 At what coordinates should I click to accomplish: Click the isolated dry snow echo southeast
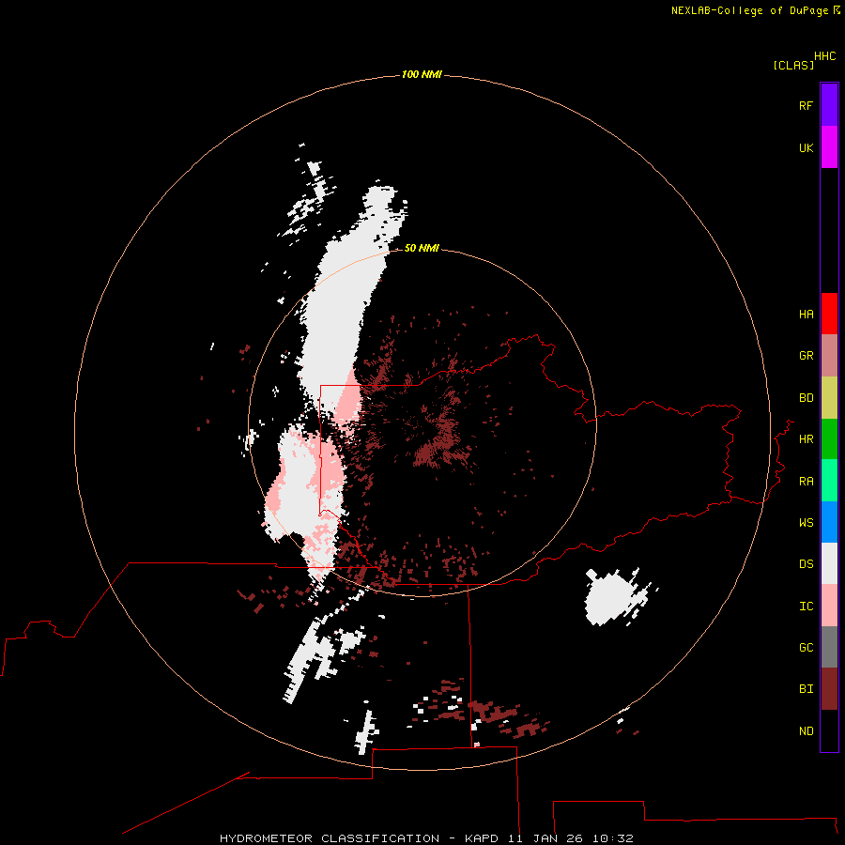click(611, 598)
